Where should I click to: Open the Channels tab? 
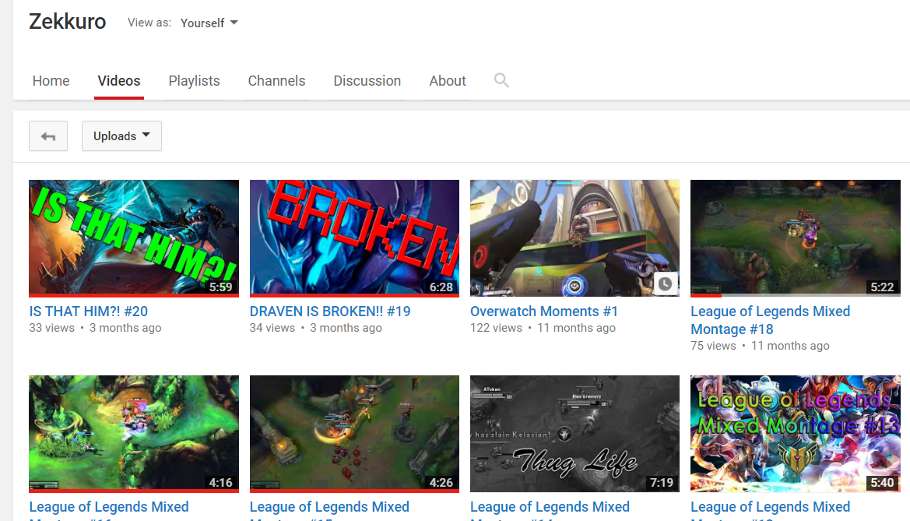click(x=276, y=81)
